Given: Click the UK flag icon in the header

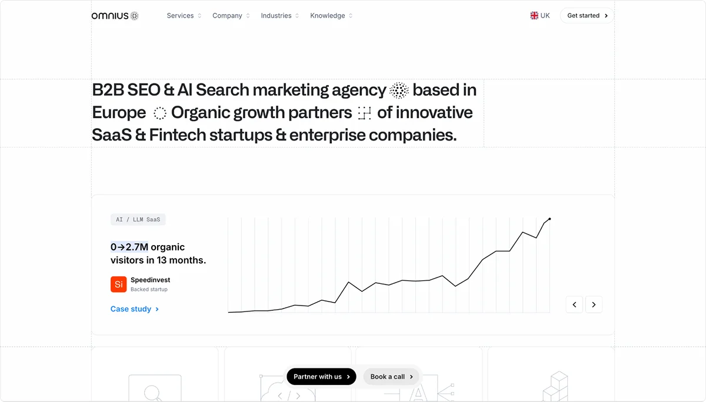Looking at the screenshot, I should pos(534,15).
